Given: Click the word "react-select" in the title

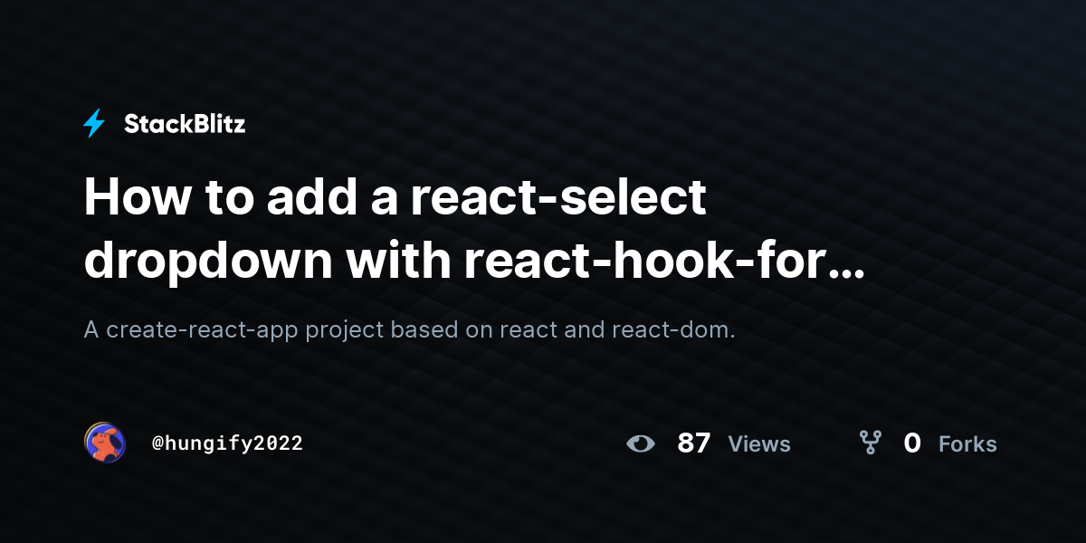Looking at the screenshot, I should pyautogui.click(x=558, y=197).
